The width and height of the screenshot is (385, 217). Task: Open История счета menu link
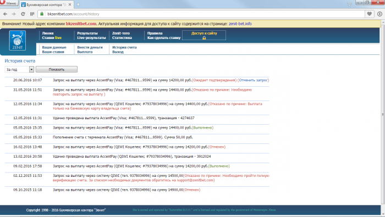[x=124, y=47]
